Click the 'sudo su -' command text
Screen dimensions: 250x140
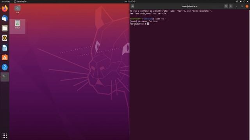point(161,19)
